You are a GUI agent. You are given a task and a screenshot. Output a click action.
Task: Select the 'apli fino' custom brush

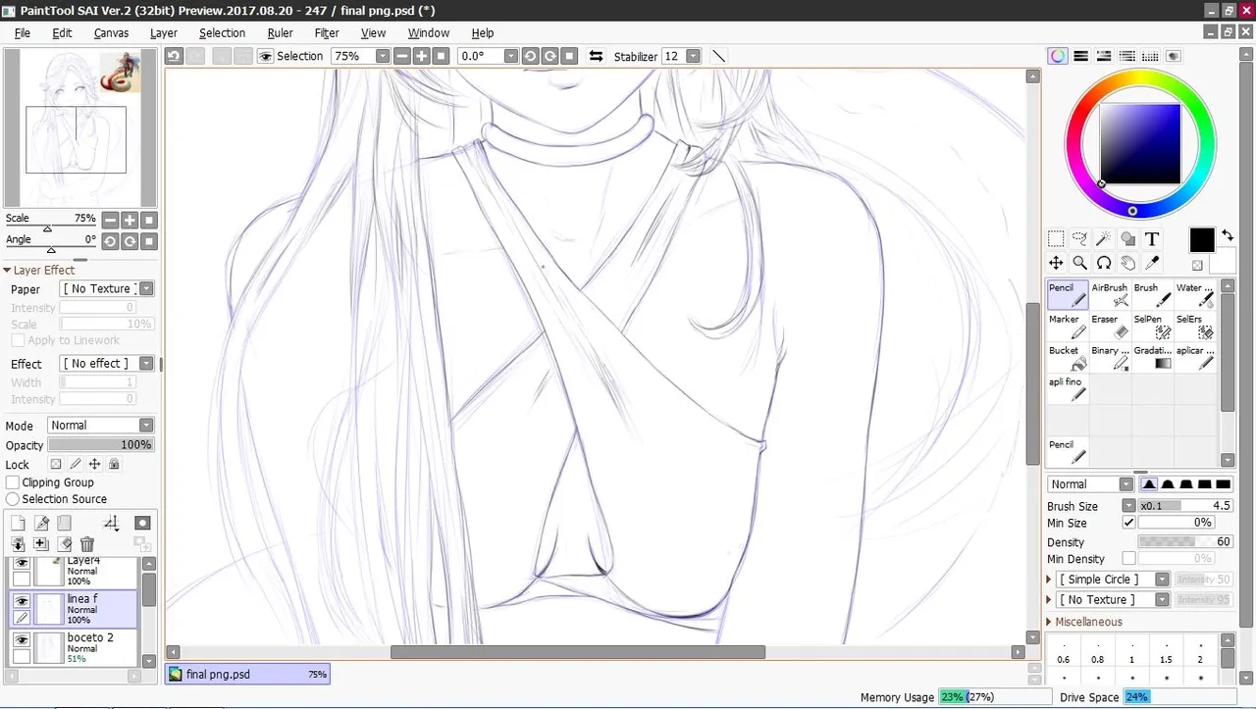pos(1068,388)
